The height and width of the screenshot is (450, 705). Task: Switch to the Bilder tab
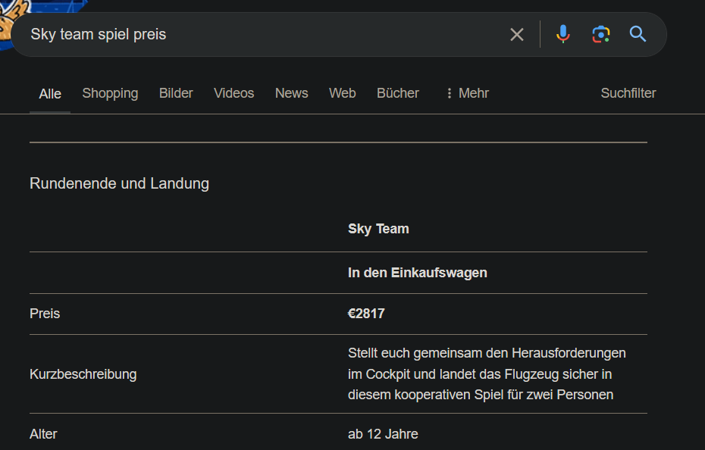pyautogui.click(x=176, y=93)
